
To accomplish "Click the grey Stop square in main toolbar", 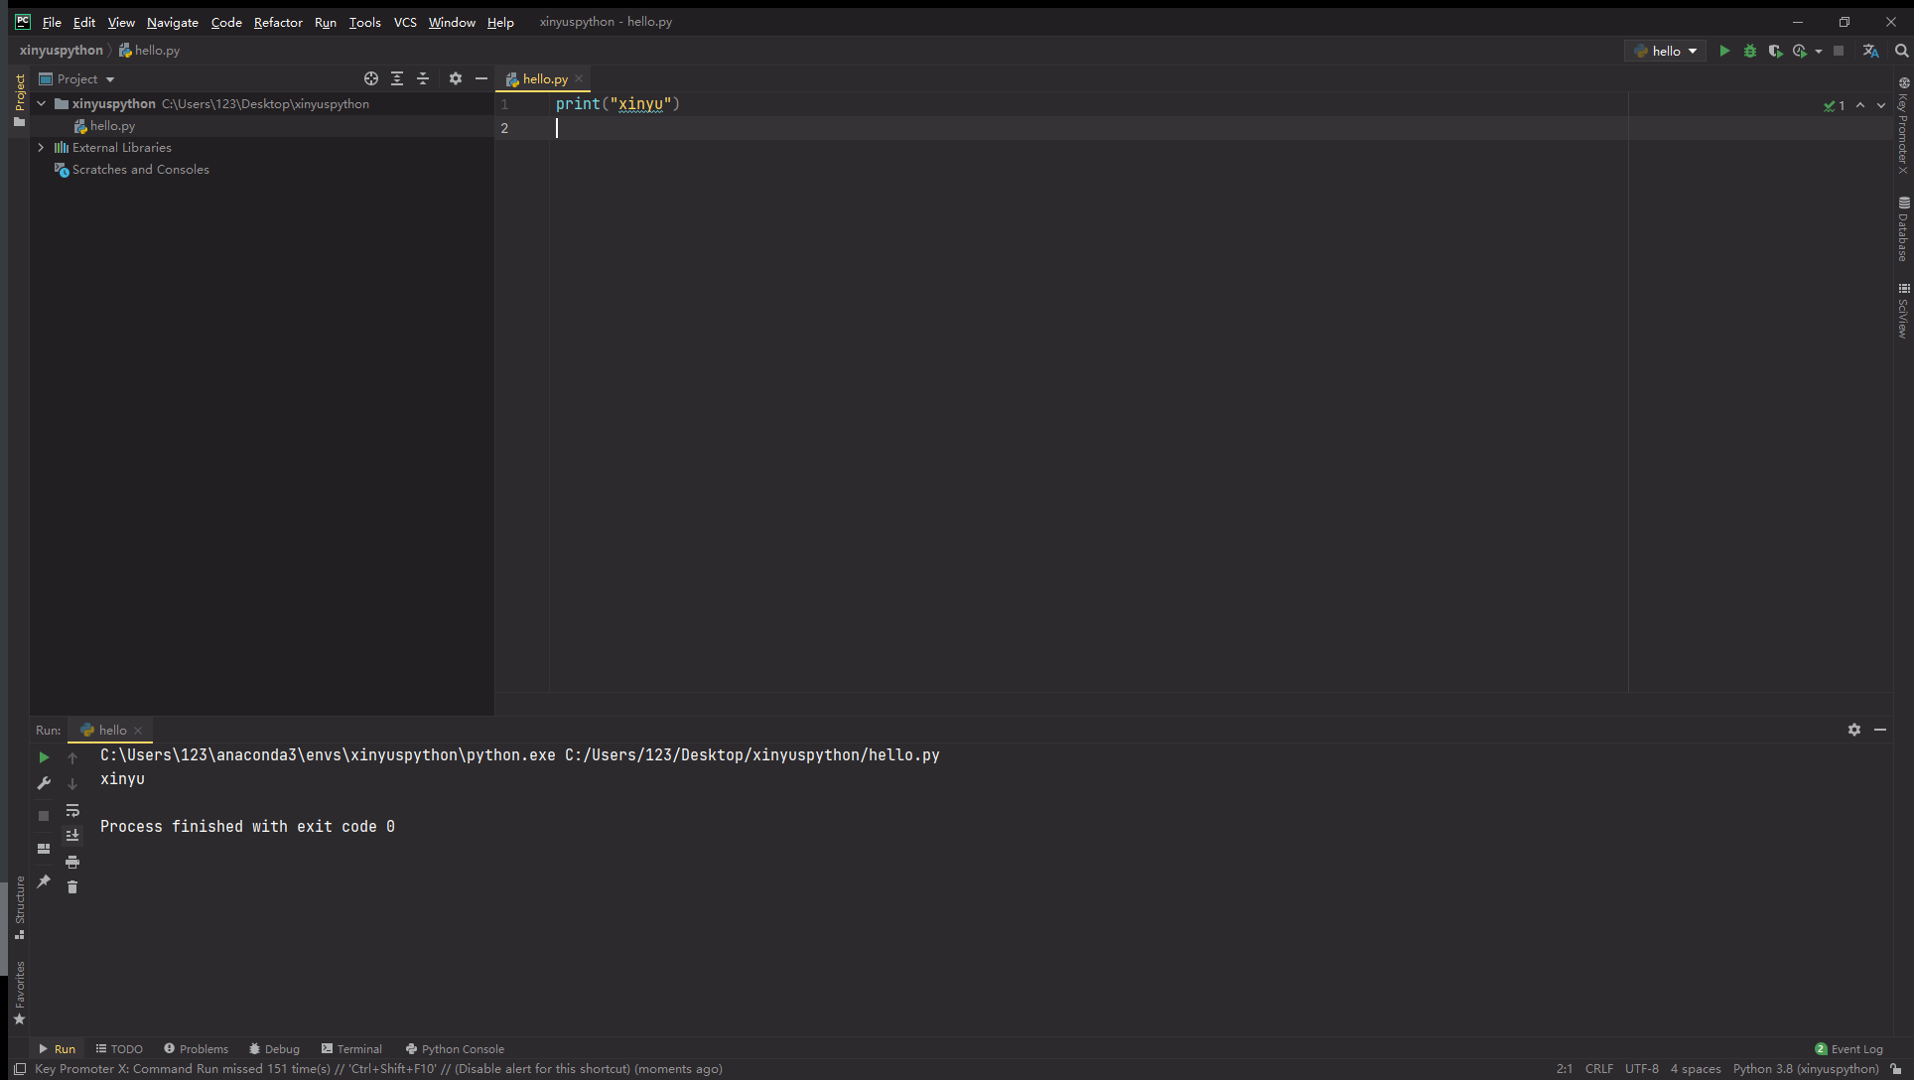I will click(x=1839, y=51).
